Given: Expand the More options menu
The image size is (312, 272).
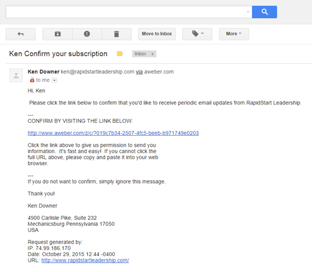Looking at the screenshot, I should (x=234, y=34).
